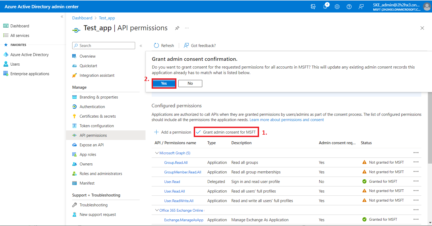Screen dimensions: 432x226
Task: Open Learn more about permissions link
Action: click(x=286, y=120)
